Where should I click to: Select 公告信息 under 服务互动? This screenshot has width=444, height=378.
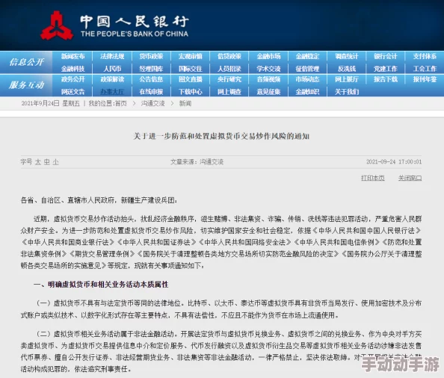pyautogui.click(x=151, y=79)
